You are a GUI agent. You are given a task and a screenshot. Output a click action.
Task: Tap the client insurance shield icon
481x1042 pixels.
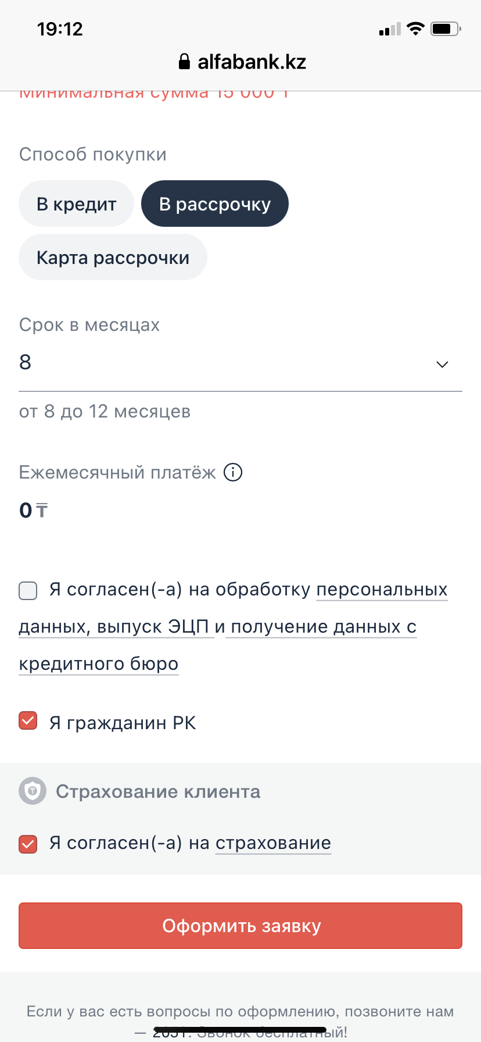coord(33,791)
